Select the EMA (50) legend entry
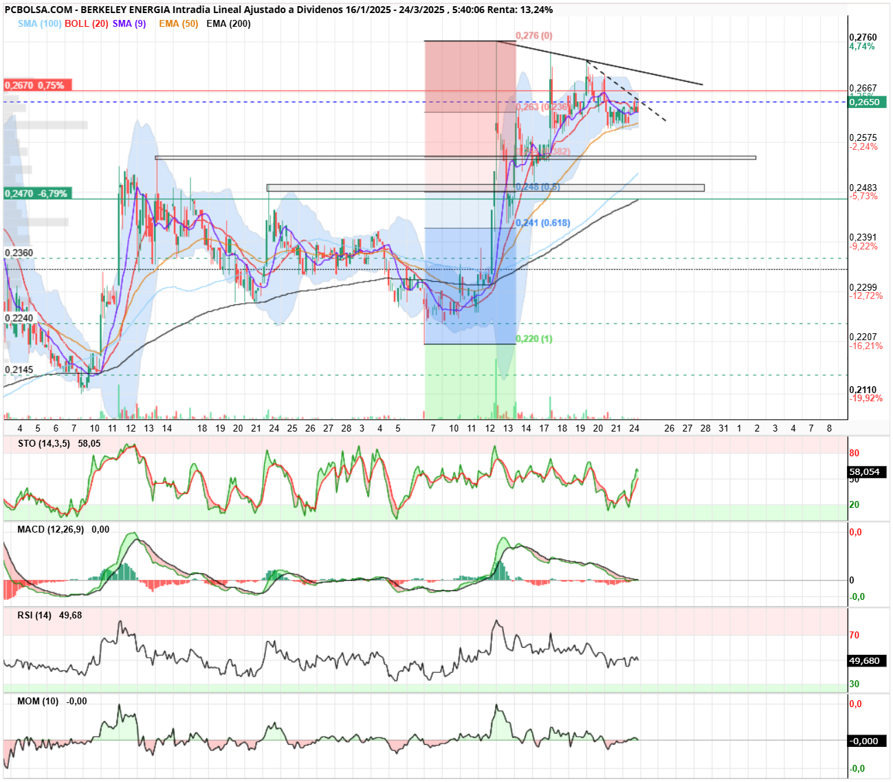 (178, 23)
